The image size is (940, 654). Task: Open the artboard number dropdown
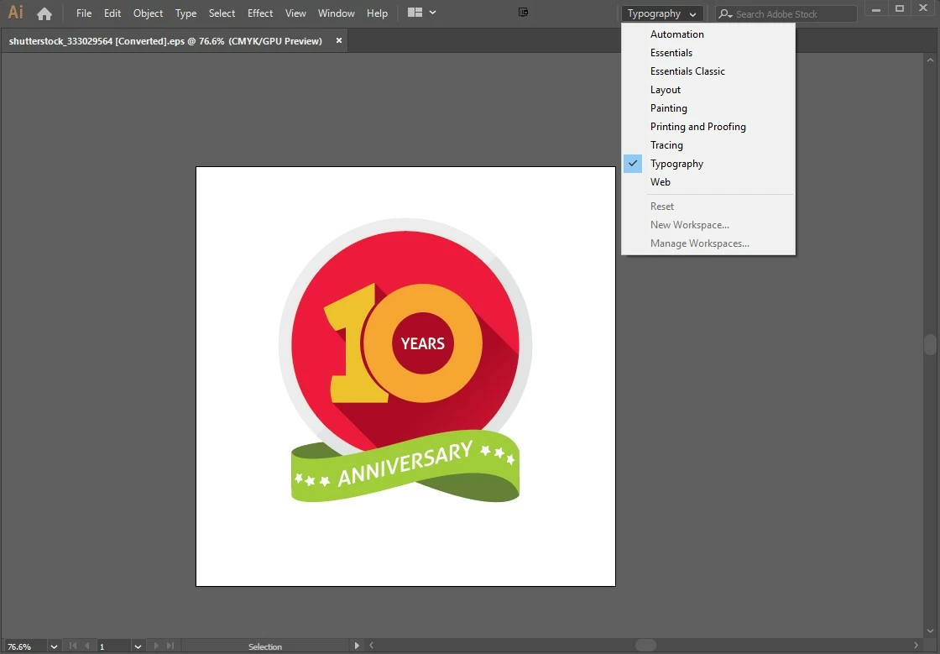(138, 646)
